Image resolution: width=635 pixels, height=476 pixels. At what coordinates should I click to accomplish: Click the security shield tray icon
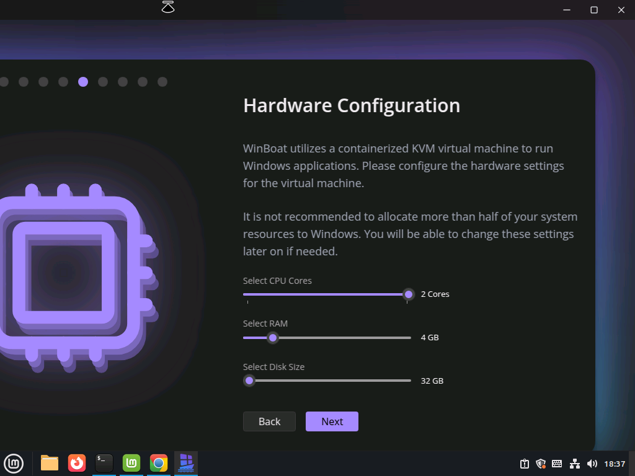[541, 464]
